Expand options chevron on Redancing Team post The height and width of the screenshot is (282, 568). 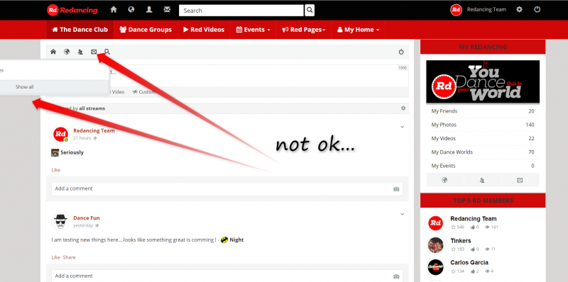[x=402, y=127]
